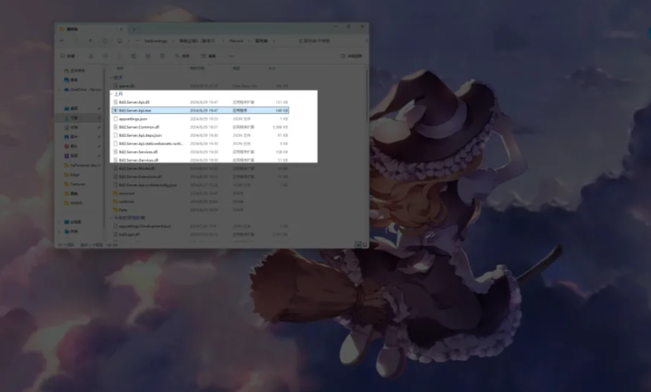This screenshot has width=651, height=392.
Task: Collapse the 上月 (Last month) group
Action: pyautogui.click(x=112, y=94)
